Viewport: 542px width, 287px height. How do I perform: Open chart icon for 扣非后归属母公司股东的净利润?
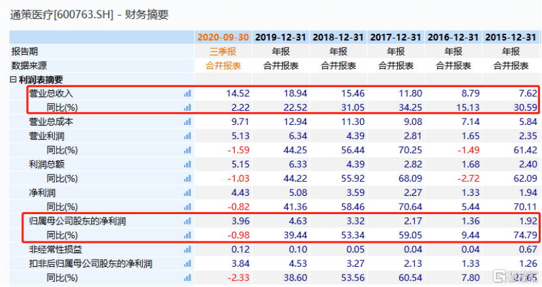(x=188, y=264)
